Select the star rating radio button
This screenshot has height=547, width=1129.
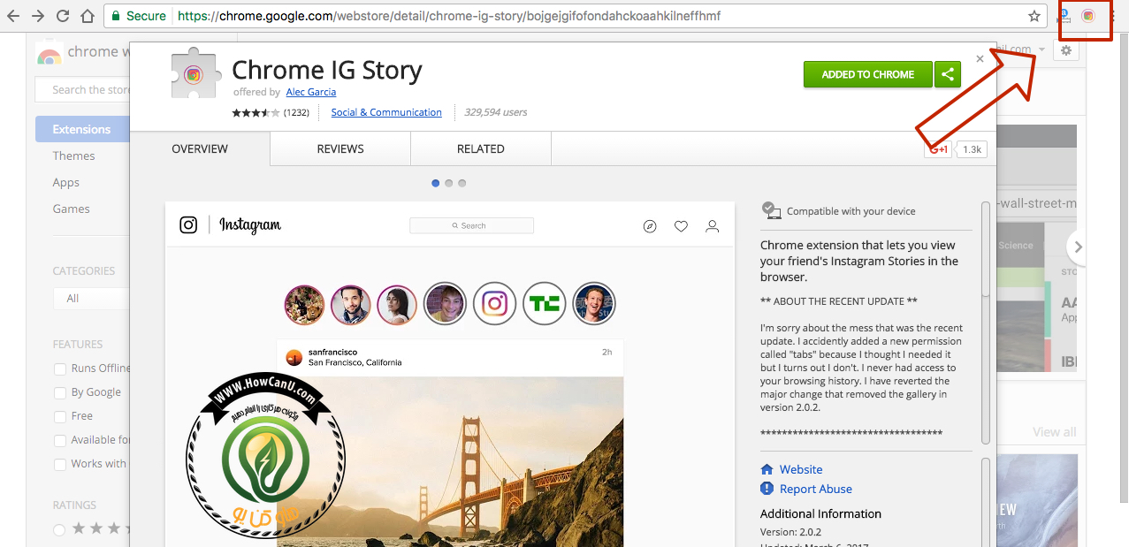[x=59, y=529]
